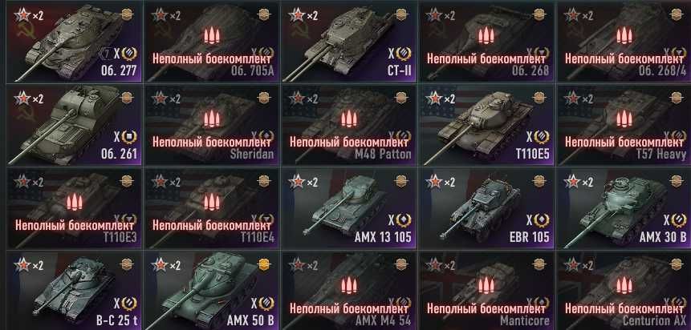Click the ammo warning icon on Manticore card
691x330 pixels.
click(486, 286)
